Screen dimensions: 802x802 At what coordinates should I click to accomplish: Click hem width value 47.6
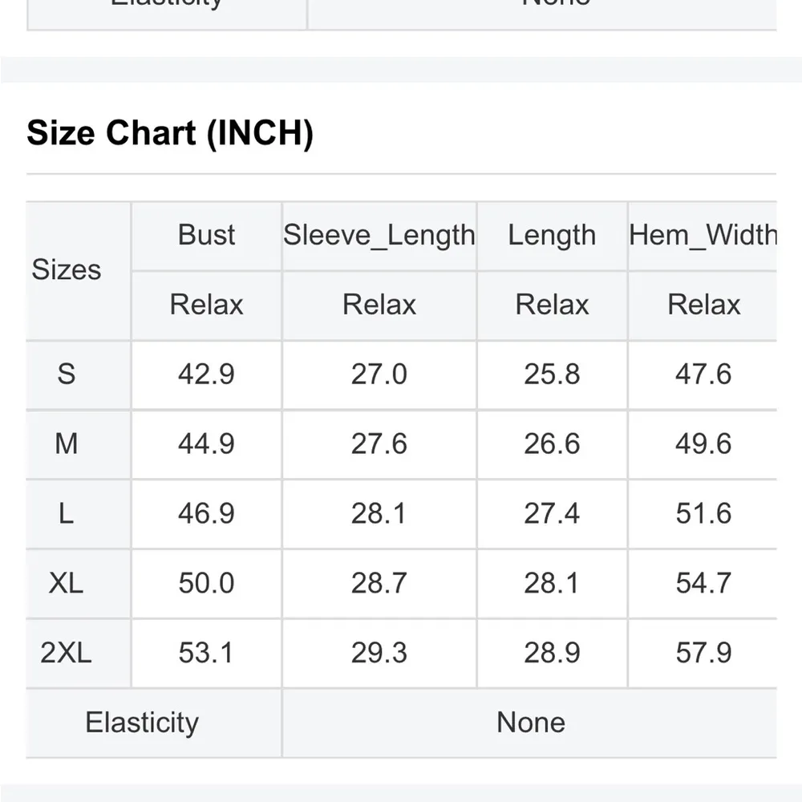tap(703, 374)
